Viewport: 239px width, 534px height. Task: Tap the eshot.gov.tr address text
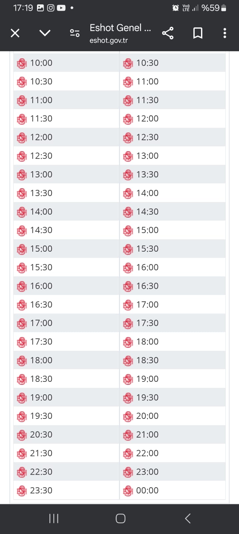(109, 40)
